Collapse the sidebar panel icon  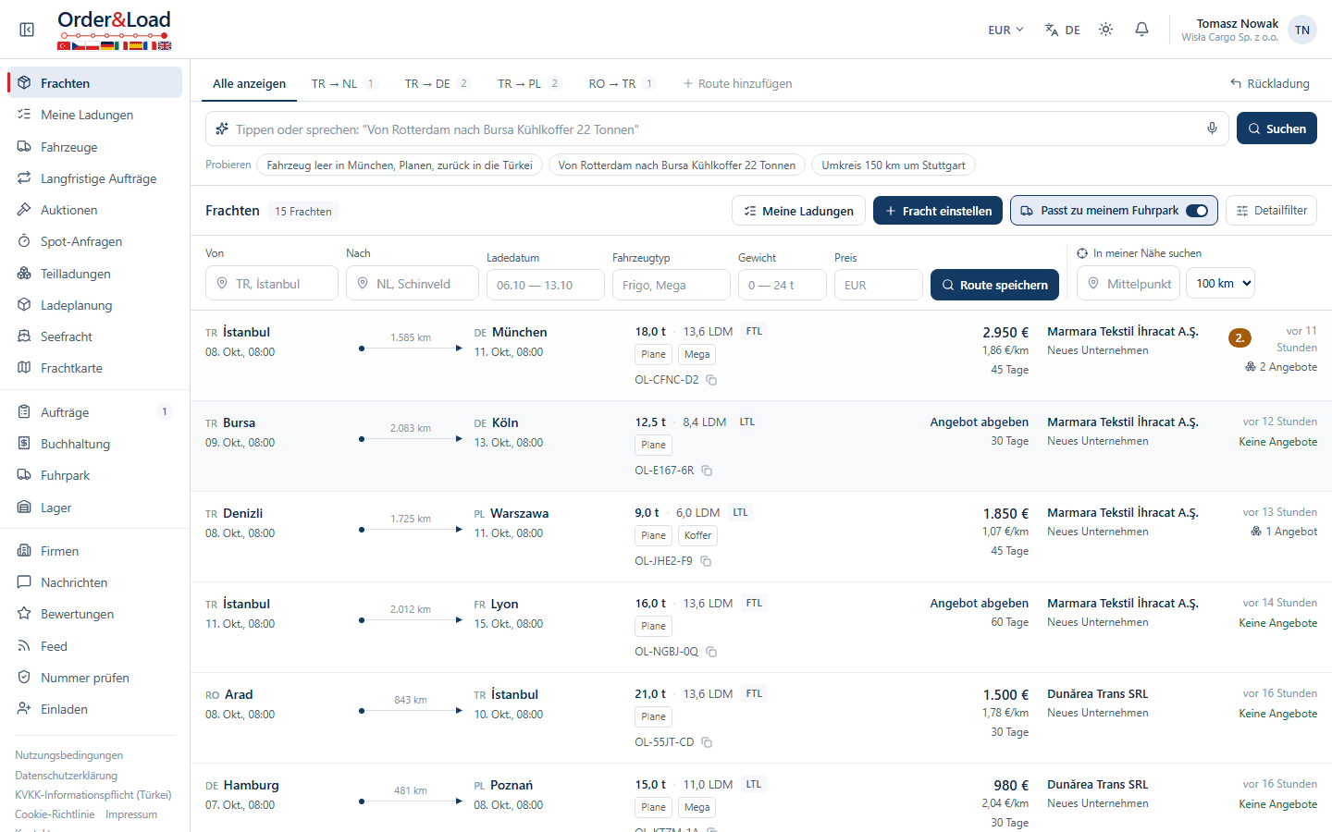[27, 30]
